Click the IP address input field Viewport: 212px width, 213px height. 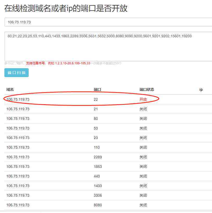[108, 22]
